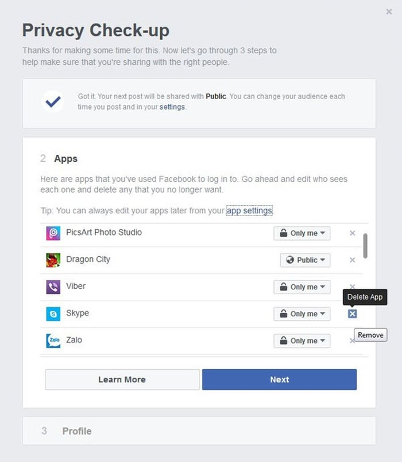Change Skype audience from Only me
Viewport: 402px width, 462px height.
tap(302, 314)
